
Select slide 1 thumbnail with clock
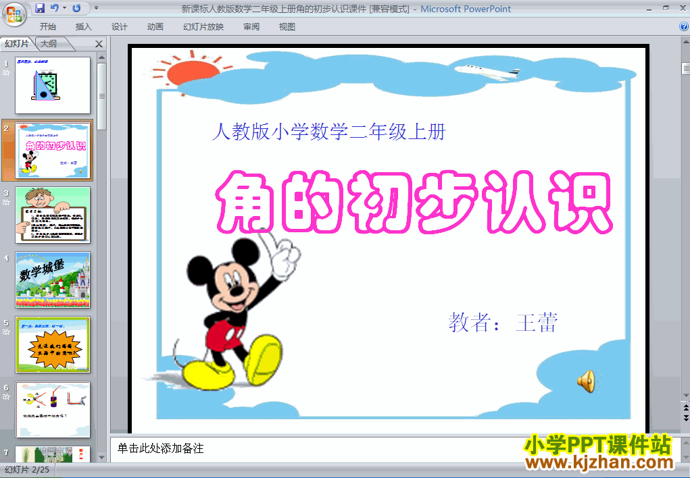coord(53,85)
